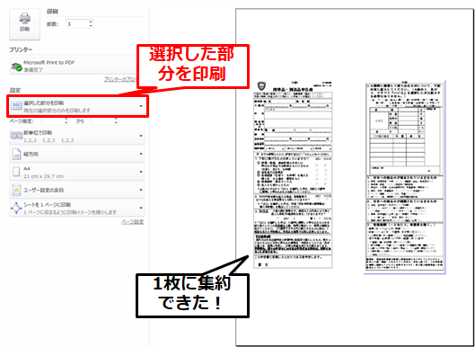Screen dimensions: 475x347
Task: Click the portrait page icon beside 縦方向
Action: pos(16,154)
